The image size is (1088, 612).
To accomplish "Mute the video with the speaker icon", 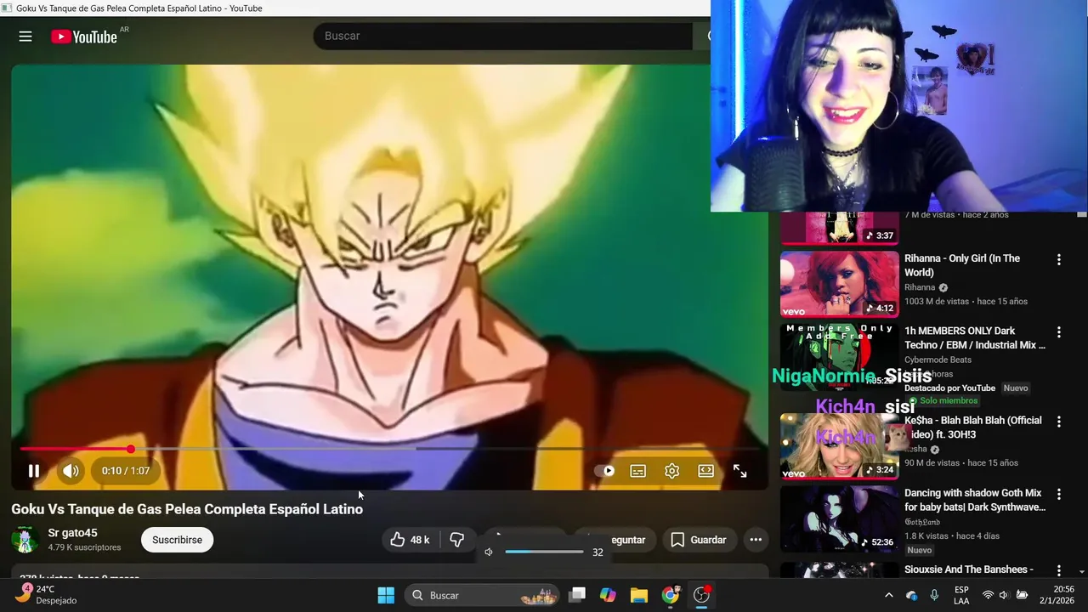I will click(x=71, y=471).
